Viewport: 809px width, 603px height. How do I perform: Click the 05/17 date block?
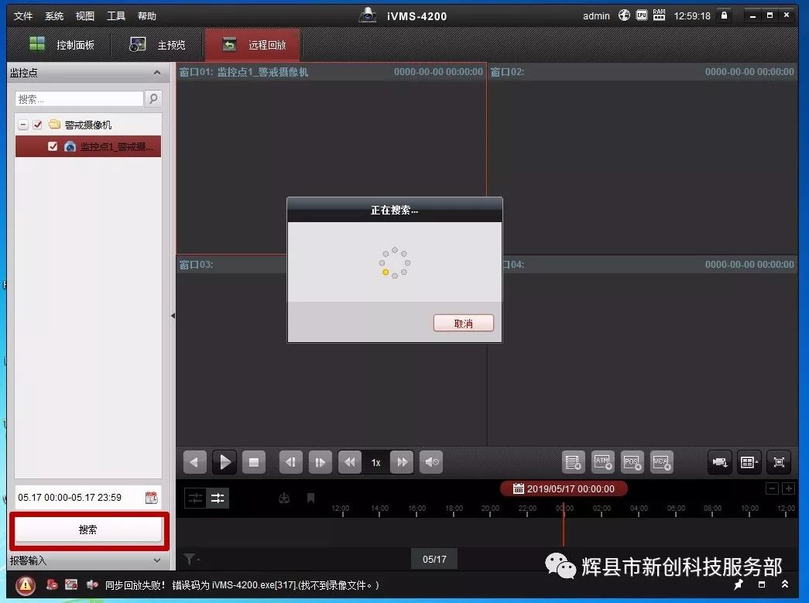point(434,559)
